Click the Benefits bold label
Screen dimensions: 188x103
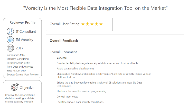coord(61,58)
